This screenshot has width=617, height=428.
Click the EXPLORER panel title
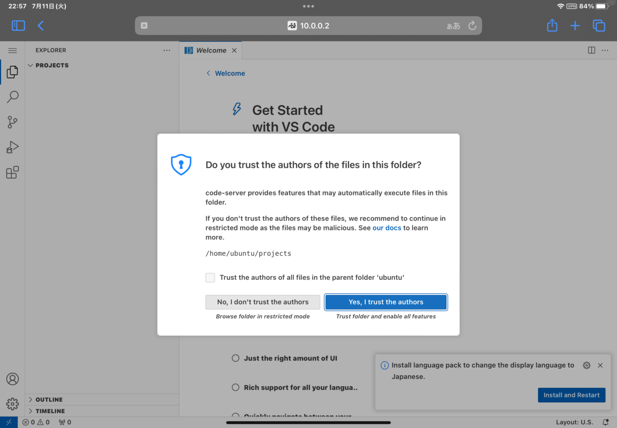(51, 50)
